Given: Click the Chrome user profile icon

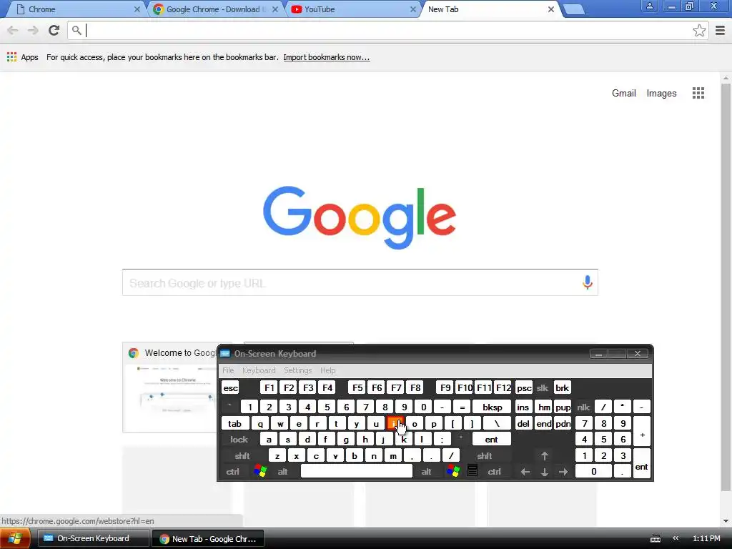Looking at the screenshot, I should (649, 6).
